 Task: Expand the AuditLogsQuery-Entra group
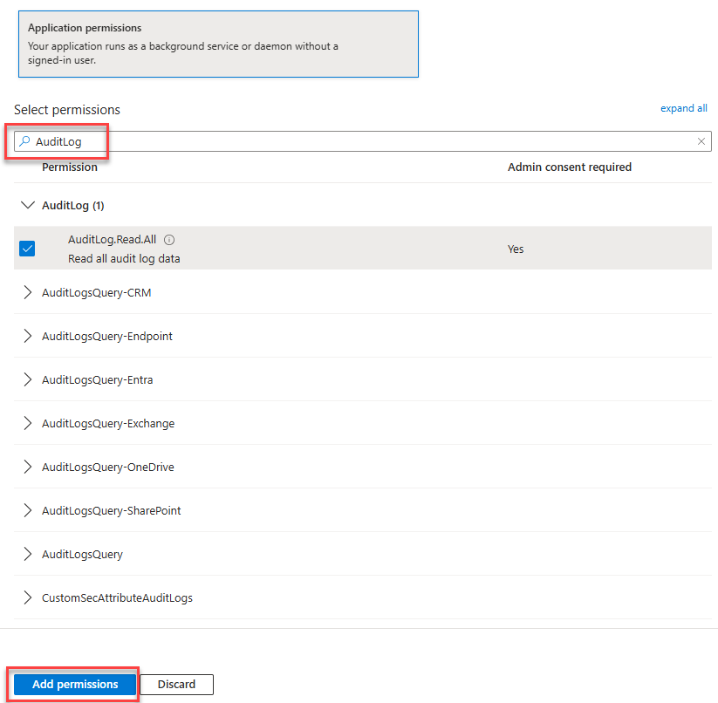(x=27, y=380)
